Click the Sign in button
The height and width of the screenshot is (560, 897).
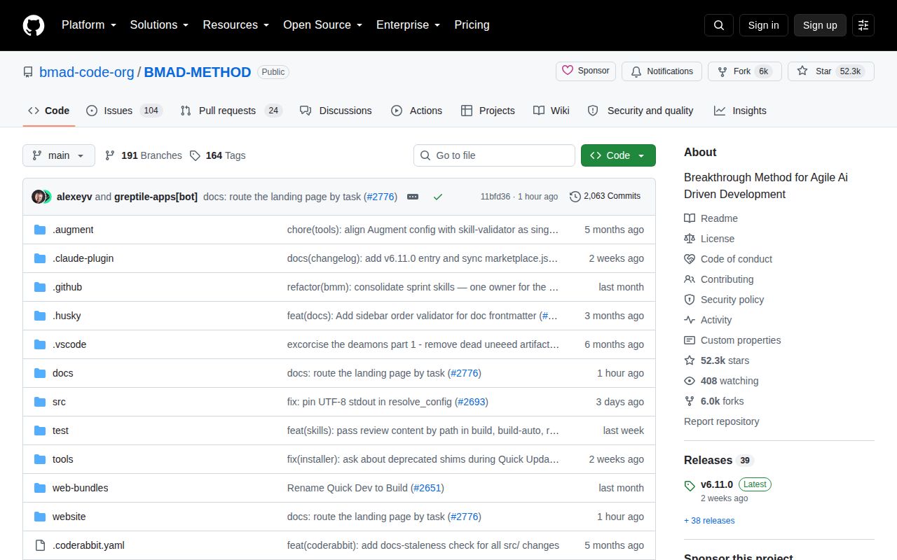tap(764, 25)
